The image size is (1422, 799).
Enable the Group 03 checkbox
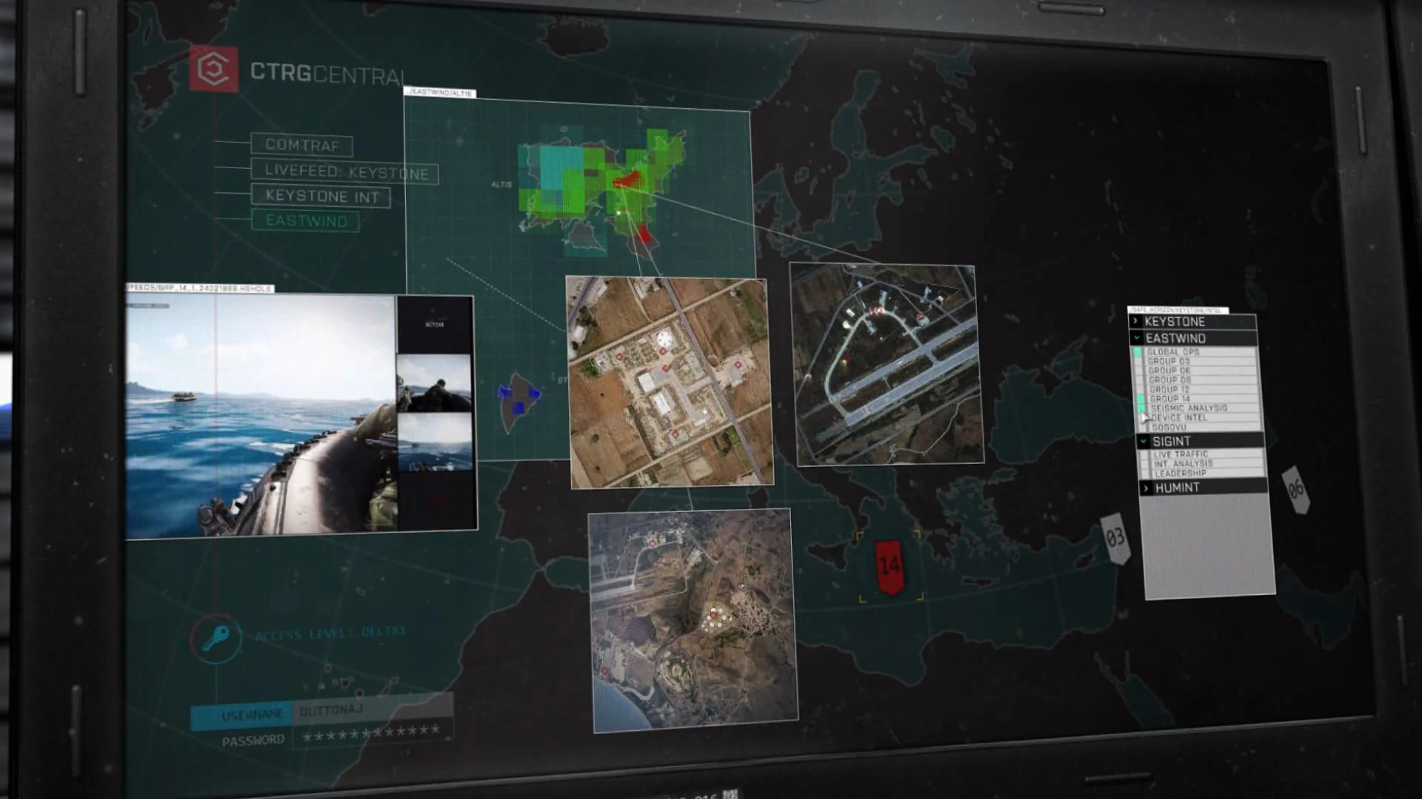(x=1138, y=361)
